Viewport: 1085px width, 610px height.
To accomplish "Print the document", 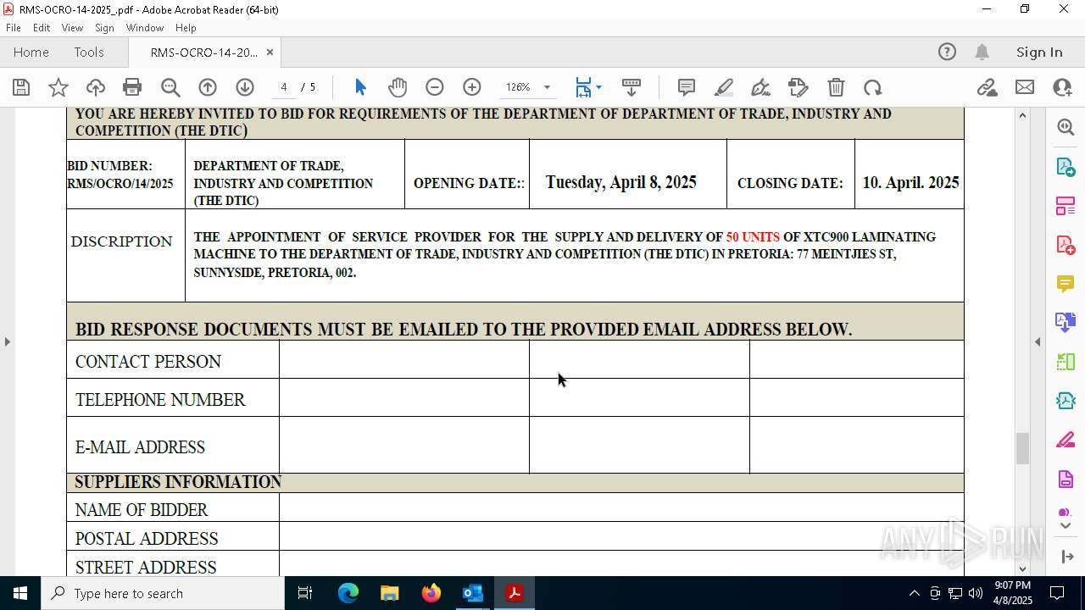I will tap(132, 87).
